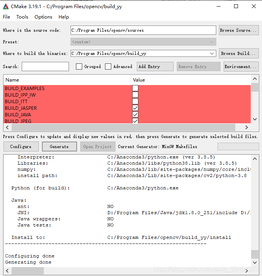Click Browse Source button
Image resolution: width=262 pixels, height=276 pixels.
pyautogui.click(x=239, y=30)
